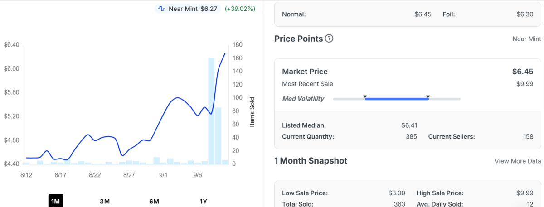The height and width of the screenshot is (207, 544).
Task: Show the 1Y price history
Action: click(x=204, y=201)
